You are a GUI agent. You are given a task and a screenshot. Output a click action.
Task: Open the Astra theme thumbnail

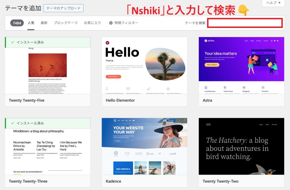(241, 65)
